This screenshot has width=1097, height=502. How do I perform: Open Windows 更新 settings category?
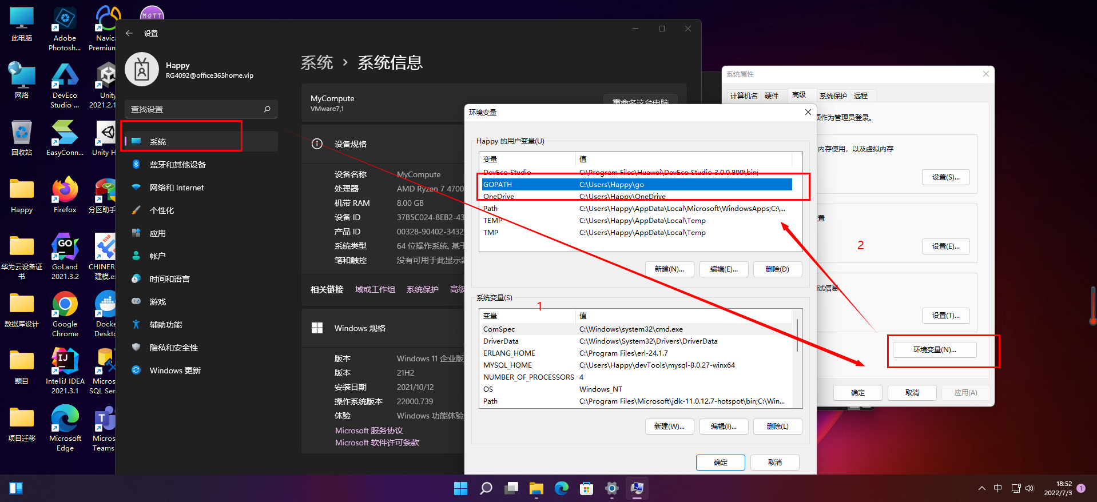pyautogui.click(x=201, y=370)
